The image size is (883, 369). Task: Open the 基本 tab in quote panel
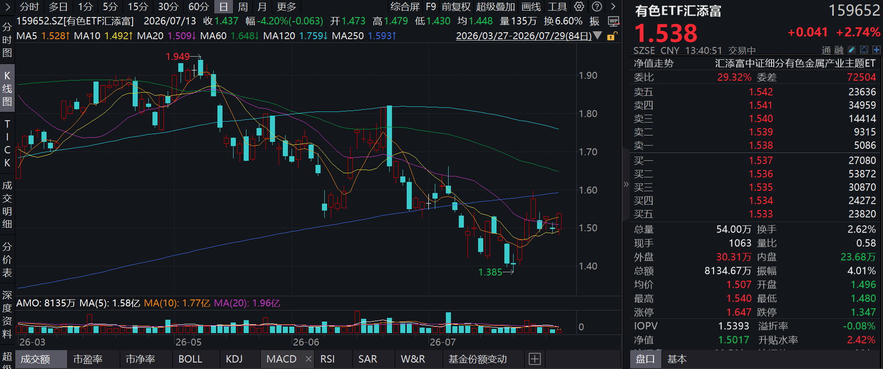677,359
